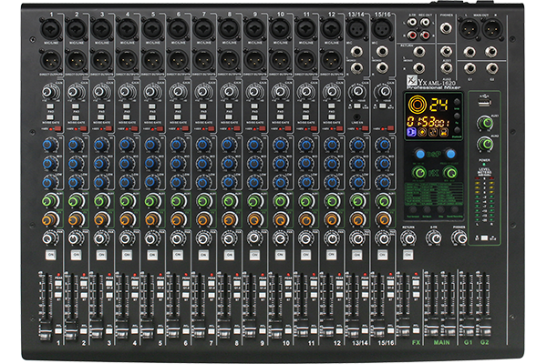Viewport: 547px width, 364px height.
Task: Click channel 13/14 fader cap
Action: tap(352, 330)
